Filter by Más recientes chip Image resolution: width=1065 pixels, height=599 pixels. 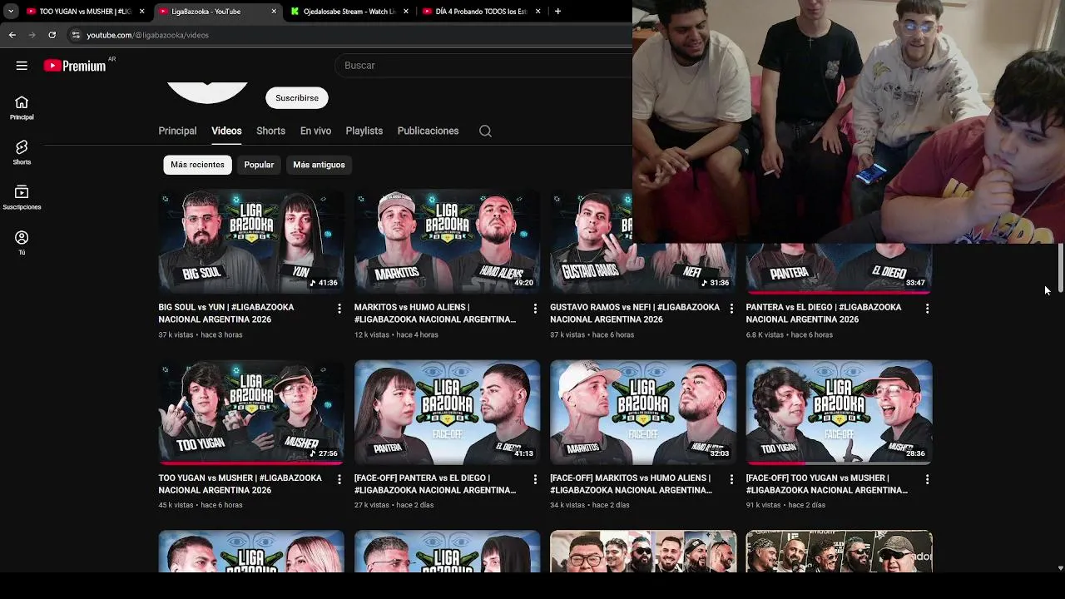[x=197, y=165]
